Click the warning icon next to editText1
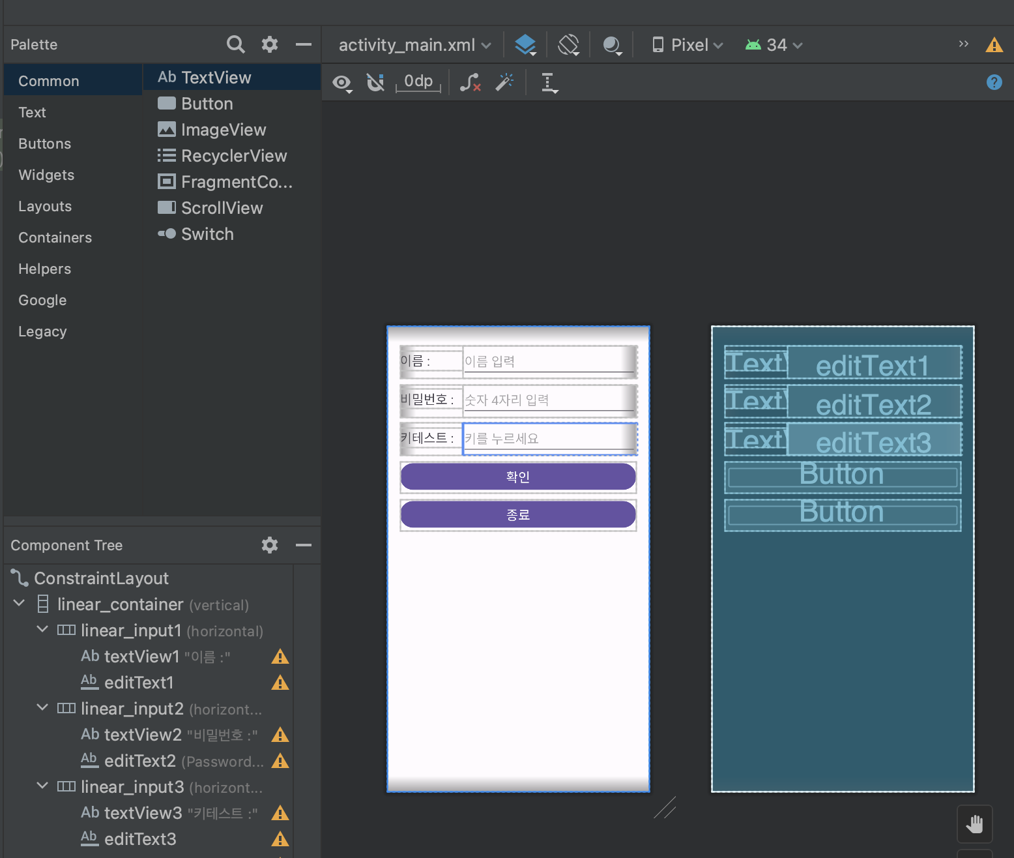Image resolution: width=1014 pixels, height=858 pixels. coord(280,683)
